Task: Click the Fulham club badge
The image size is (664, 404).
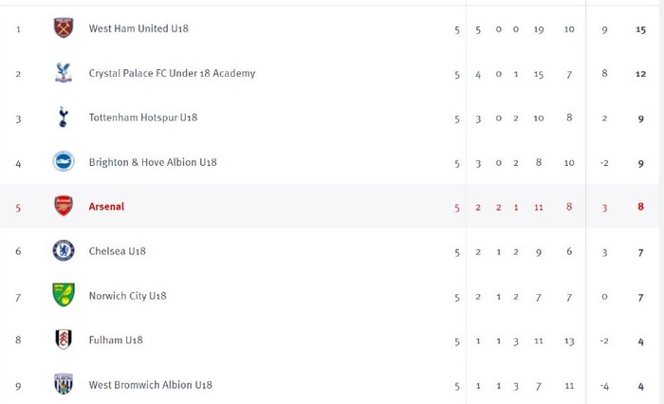Action: click(x=64, y=340)
